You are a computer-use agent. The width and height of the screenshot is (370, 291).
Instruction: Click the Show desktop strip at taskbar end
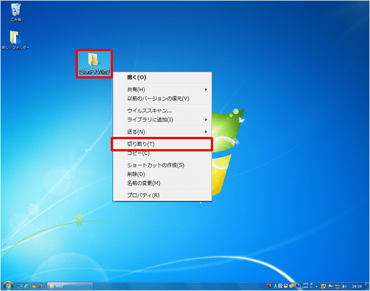click(367, 286)
